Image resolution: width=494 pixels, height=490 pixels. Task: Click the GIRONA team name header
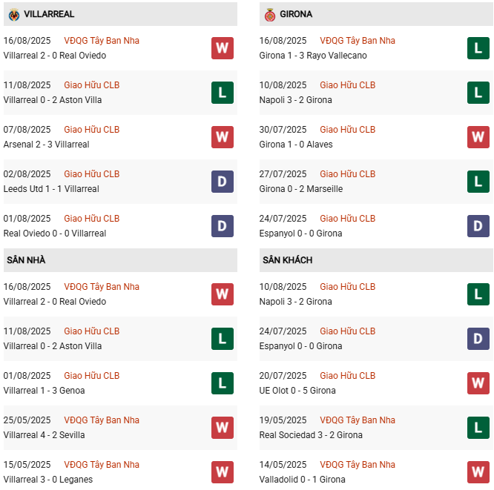coord(296,14)
